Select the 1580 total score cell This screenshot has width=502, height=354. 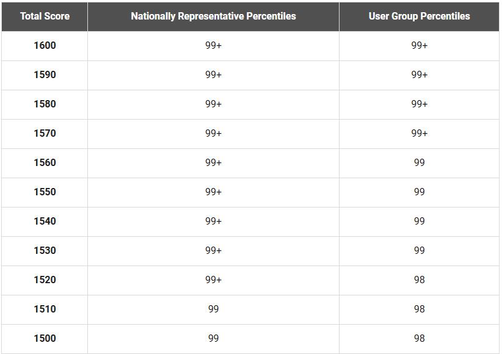[x=45, y=104]
